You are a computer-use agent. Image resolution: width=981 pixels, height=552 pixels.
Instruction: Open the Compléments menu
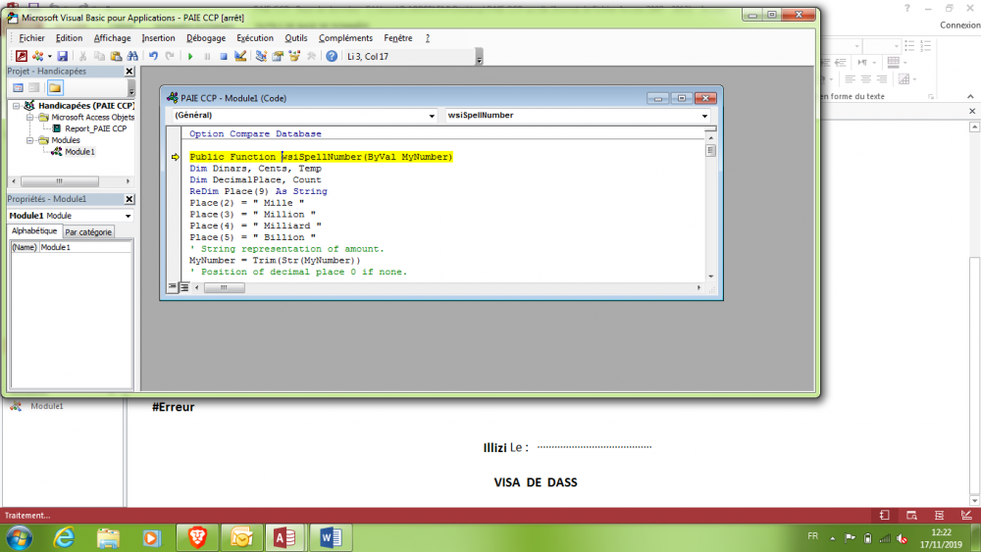(x=345, y=38)
